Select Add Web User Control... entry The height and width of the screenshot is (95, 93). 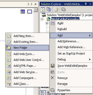(27, 60)
